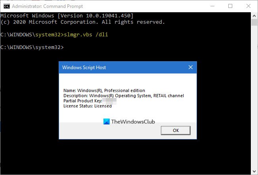
Task: Open the Command Prompt system menu icon
Action: [x=7, y=6]
